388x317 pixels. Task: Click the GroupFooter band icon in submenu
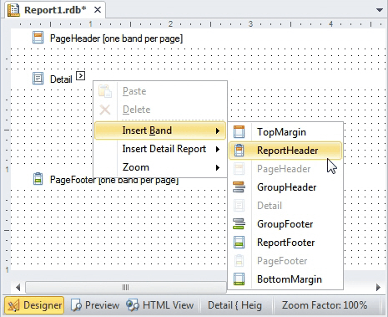click(239, 224)
